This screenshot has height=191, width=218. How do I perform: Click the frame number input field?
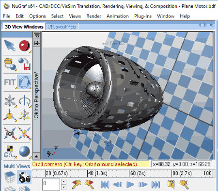point(51,184)
